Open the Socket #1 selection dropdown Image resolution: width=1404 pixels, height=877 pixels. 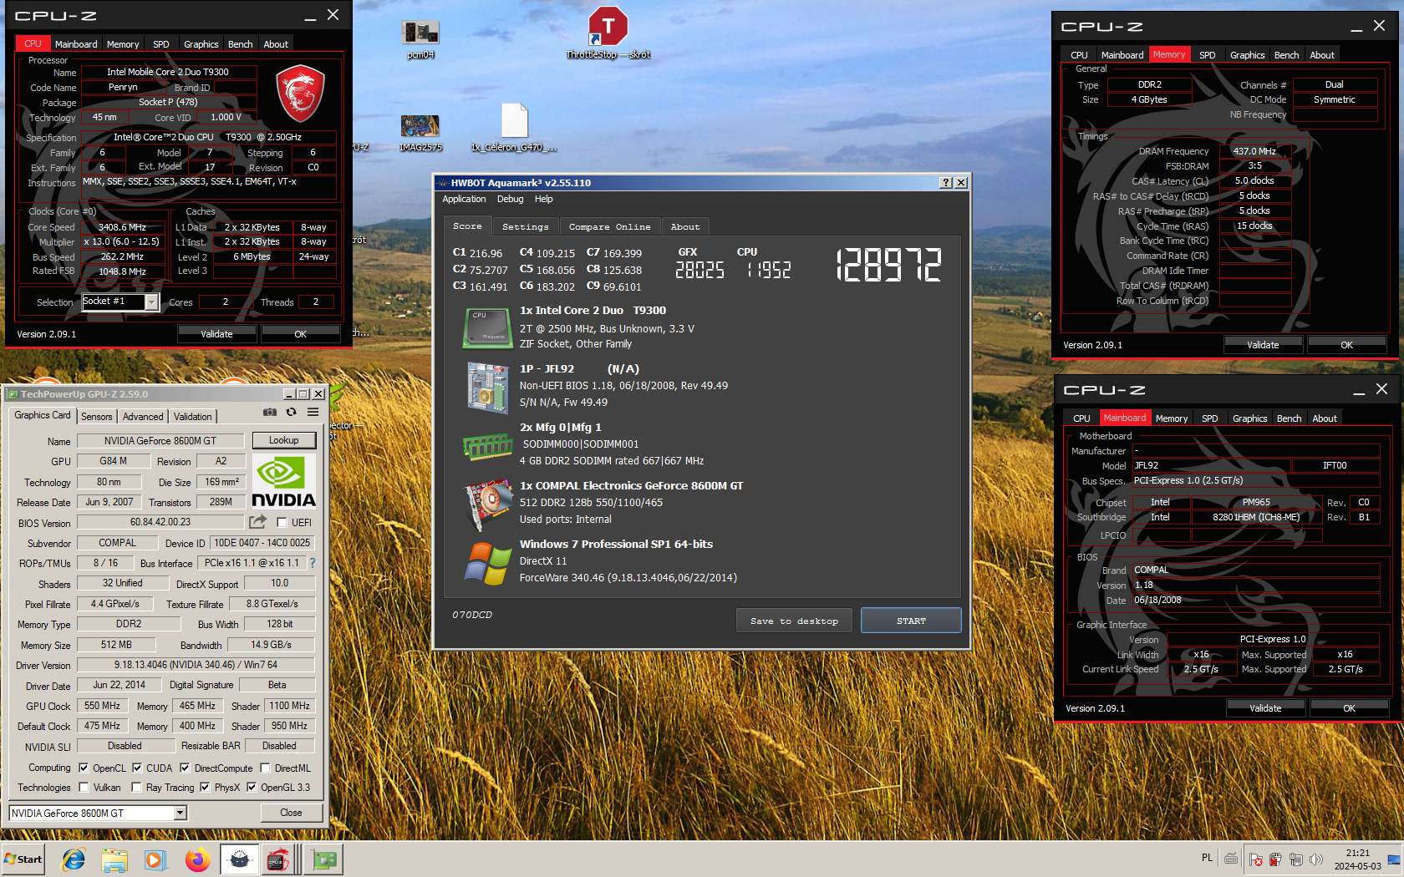point(151,302)
